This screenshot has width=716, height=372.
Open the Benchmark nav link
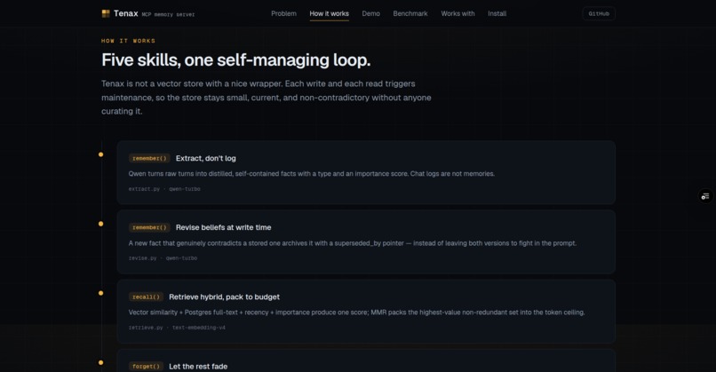coord(410,13)
